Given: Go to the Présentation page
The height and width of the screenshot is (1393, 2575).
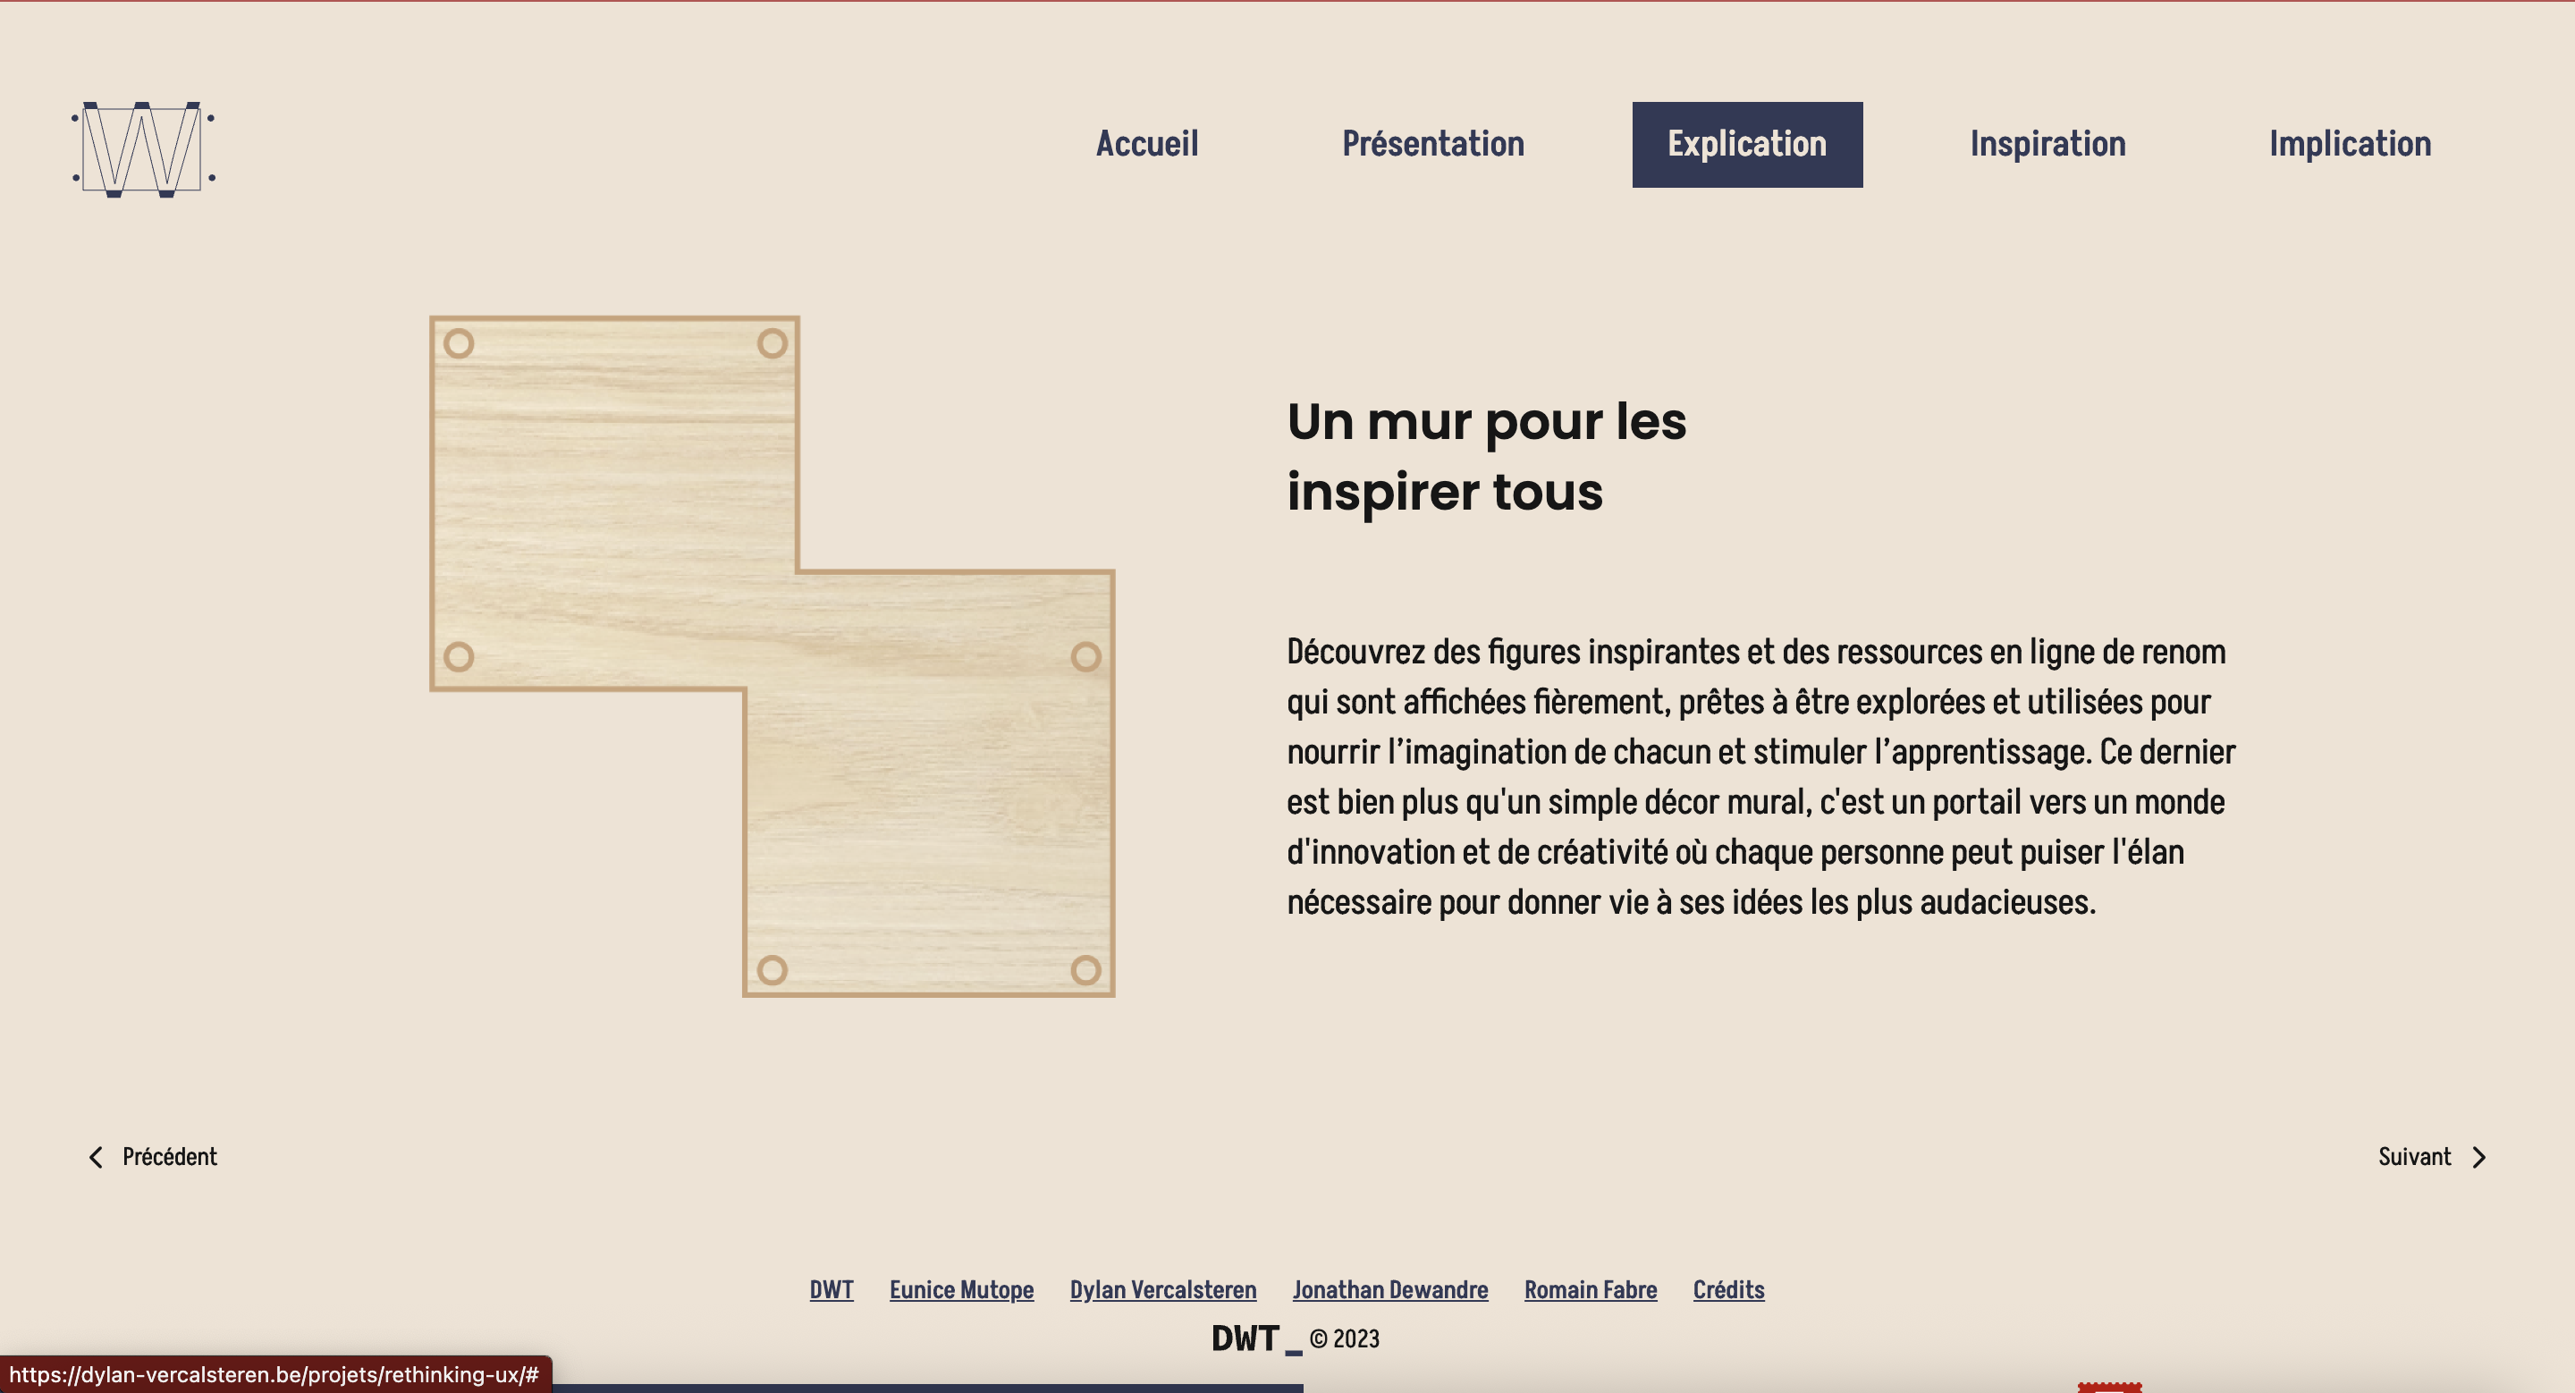Looking at the screenshot, I should point(1432,144).
